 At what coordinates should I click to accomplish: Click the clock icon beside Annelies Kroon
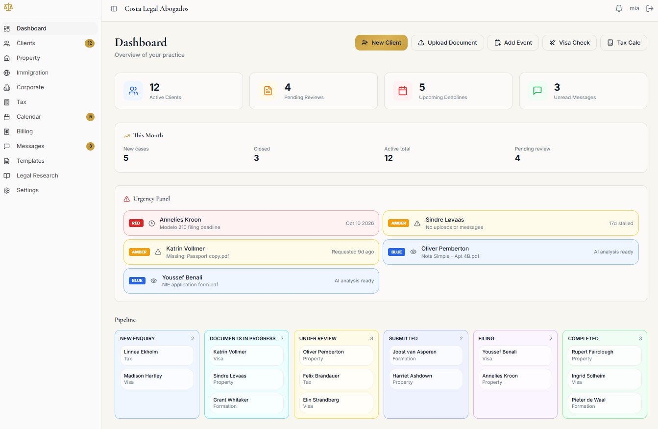[x=152, y=223]
